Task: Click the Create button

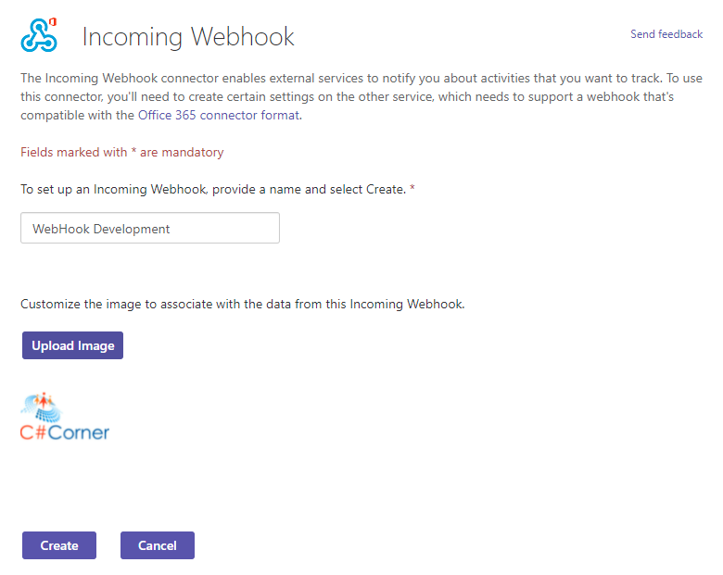Action: point(59,545)
